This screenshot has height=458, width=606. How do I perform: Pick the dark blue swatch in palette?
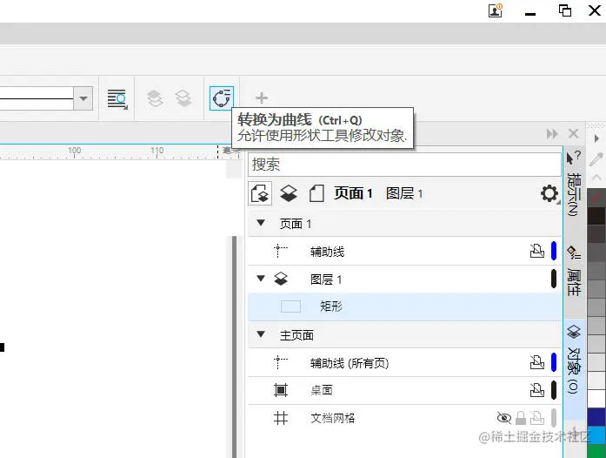click(x=596, y=416)
